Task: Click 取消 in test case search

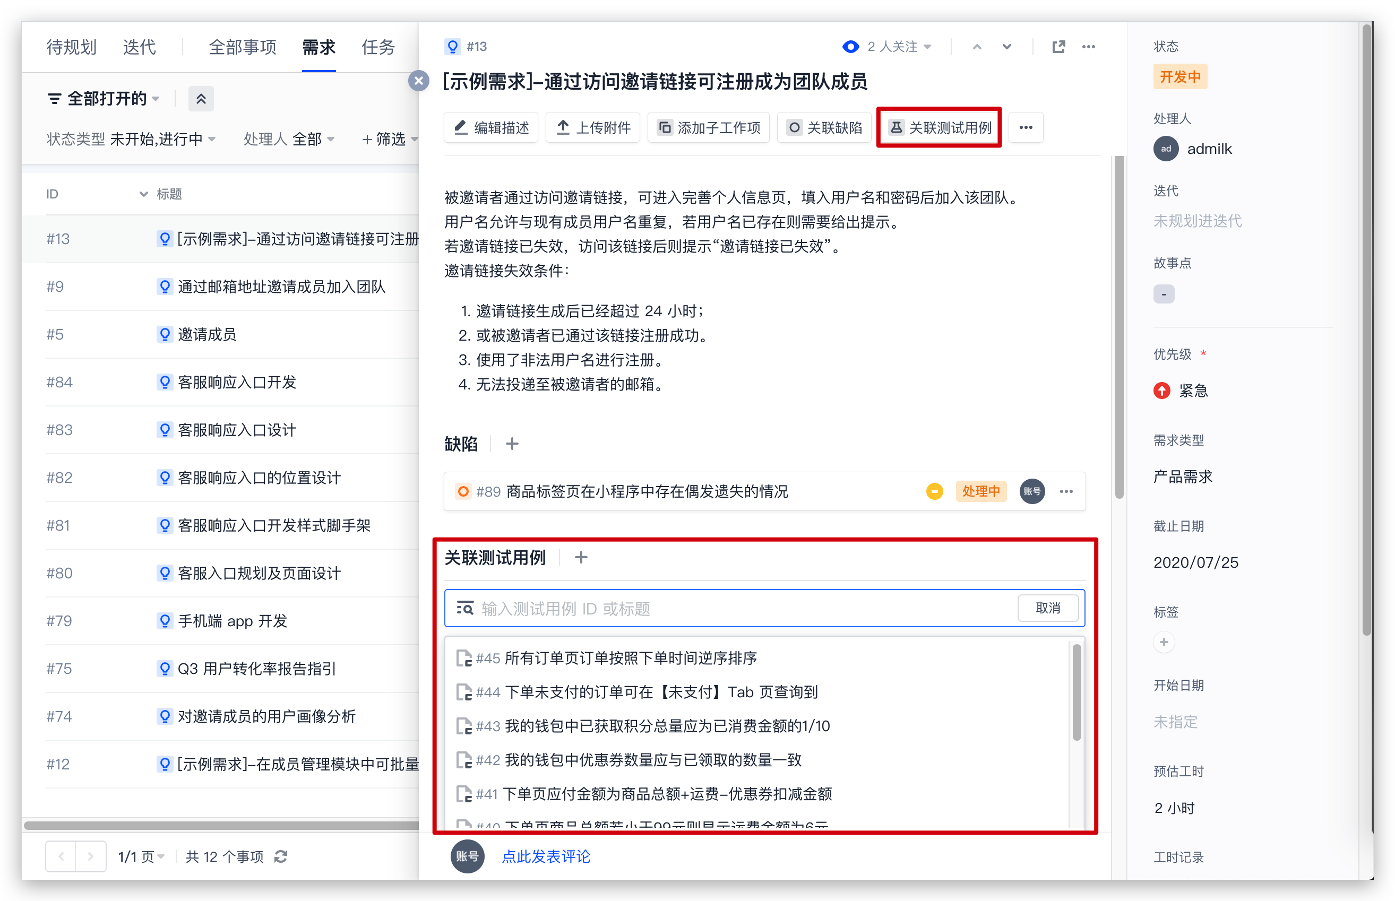Action: click(1048, 609)
